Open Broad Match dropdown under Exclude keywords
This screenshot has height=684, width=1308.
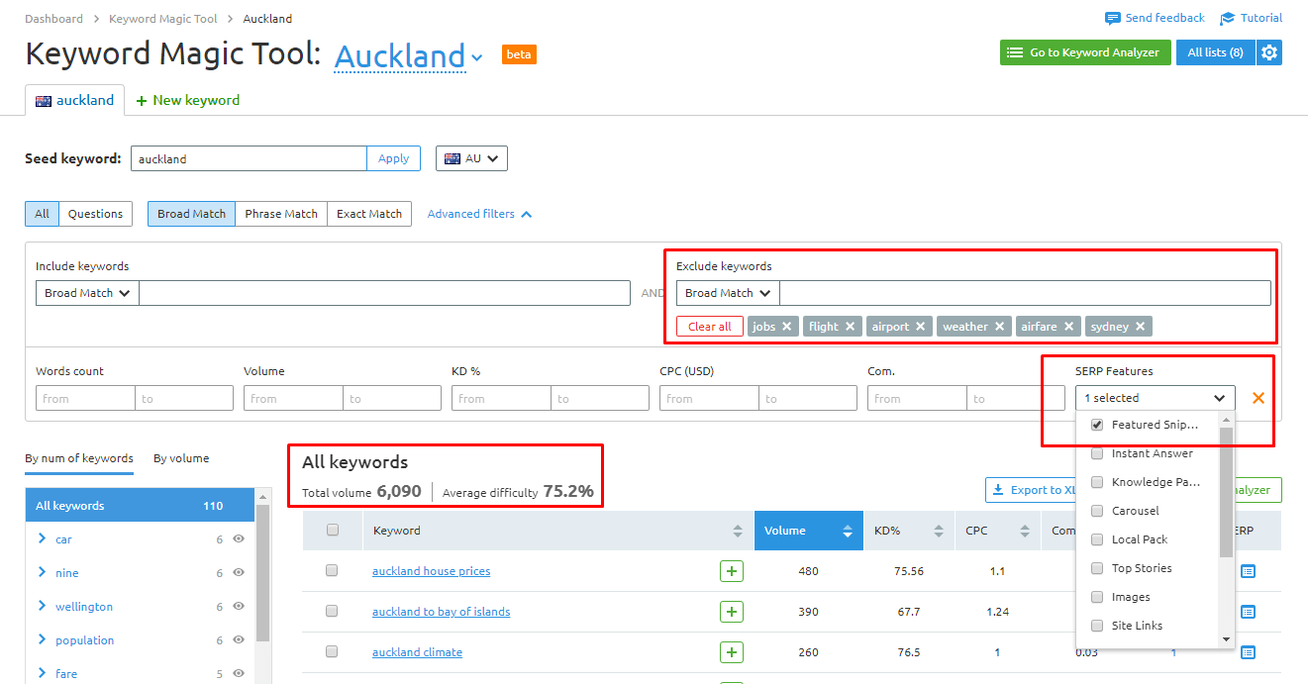(x=726, y=292)
